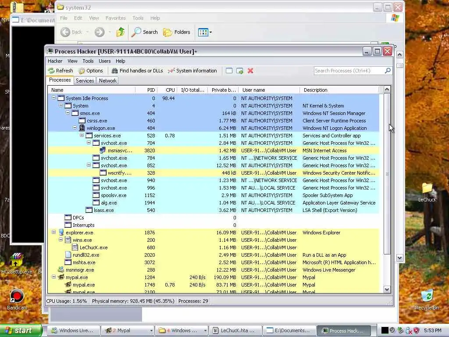Click the process list scroll down arrow
Image resolution: width=449 pixels, height=337 pixels.
coord(387,290)
